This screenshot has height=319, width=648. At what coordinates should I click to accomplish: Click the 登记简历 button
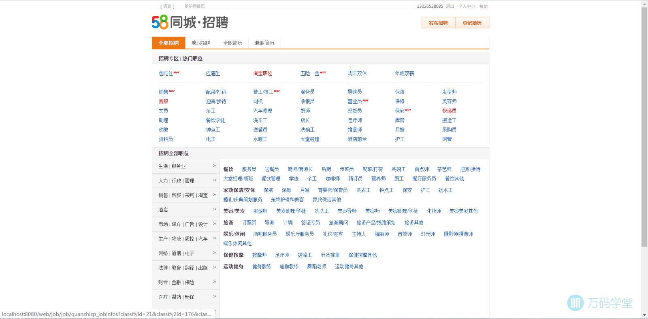tap(472, 23)
